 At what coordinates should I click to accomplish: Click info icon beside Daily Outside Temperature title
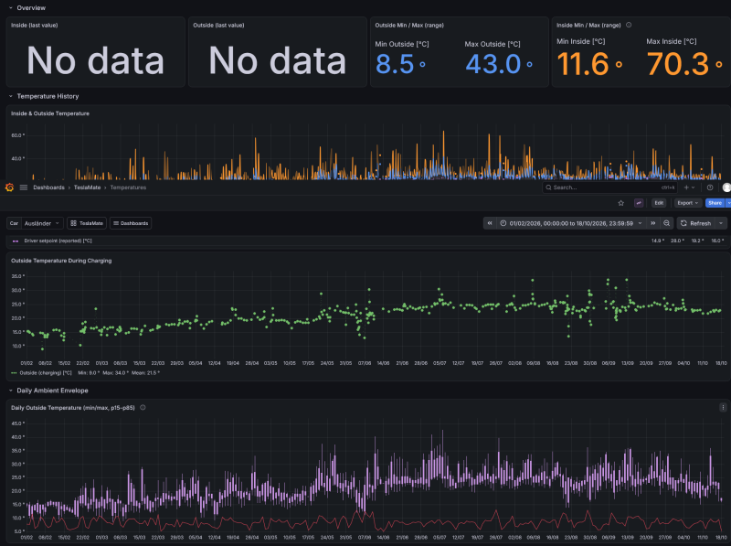tap(143, 407)
